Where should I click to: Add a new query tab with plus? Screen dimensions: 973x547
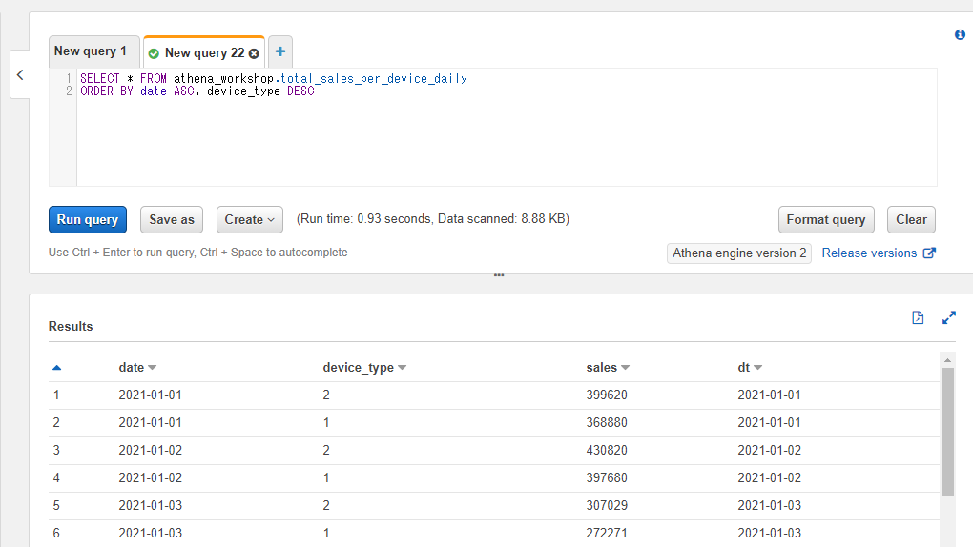point(280,51)
